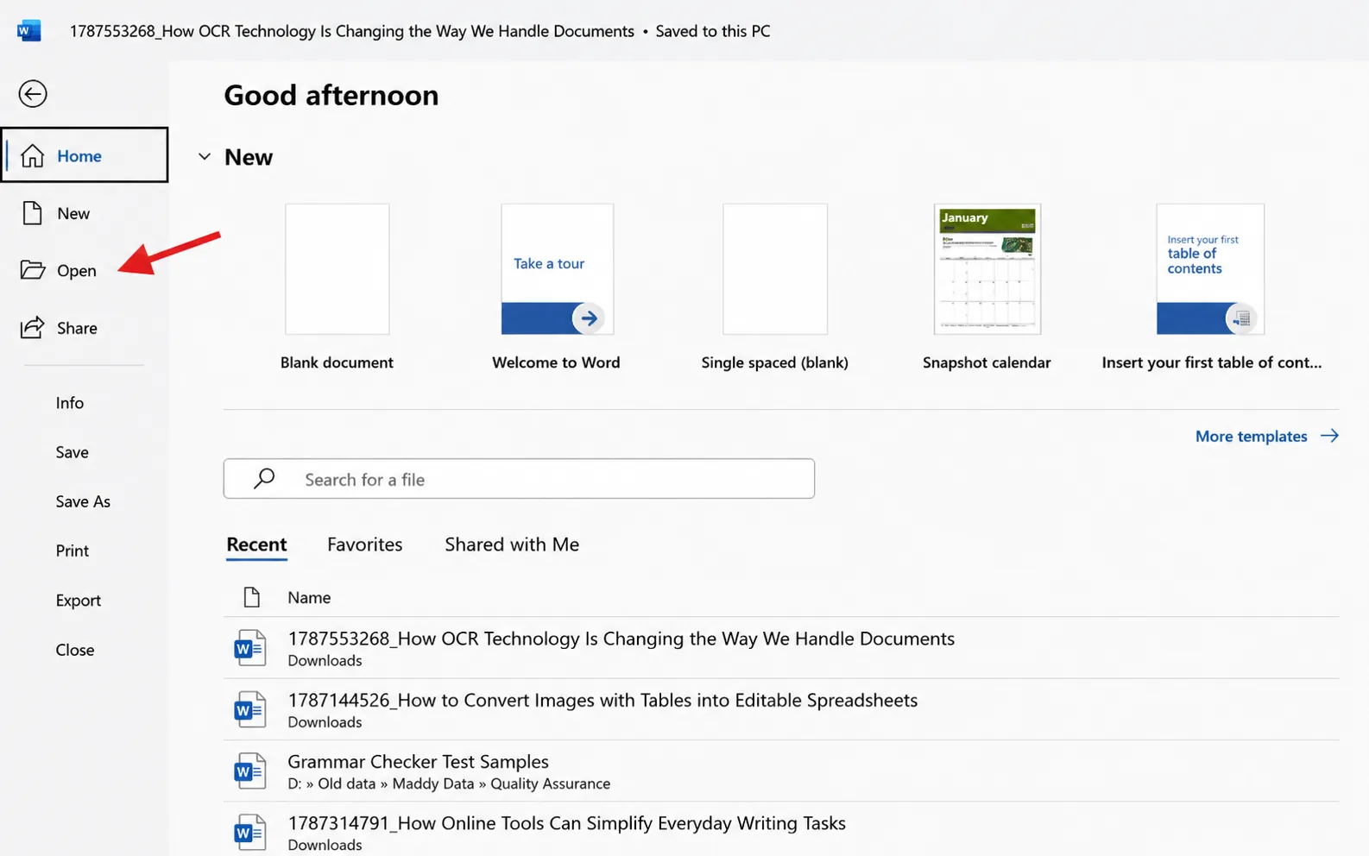Sort files by the Name column header

pos(309,597)
